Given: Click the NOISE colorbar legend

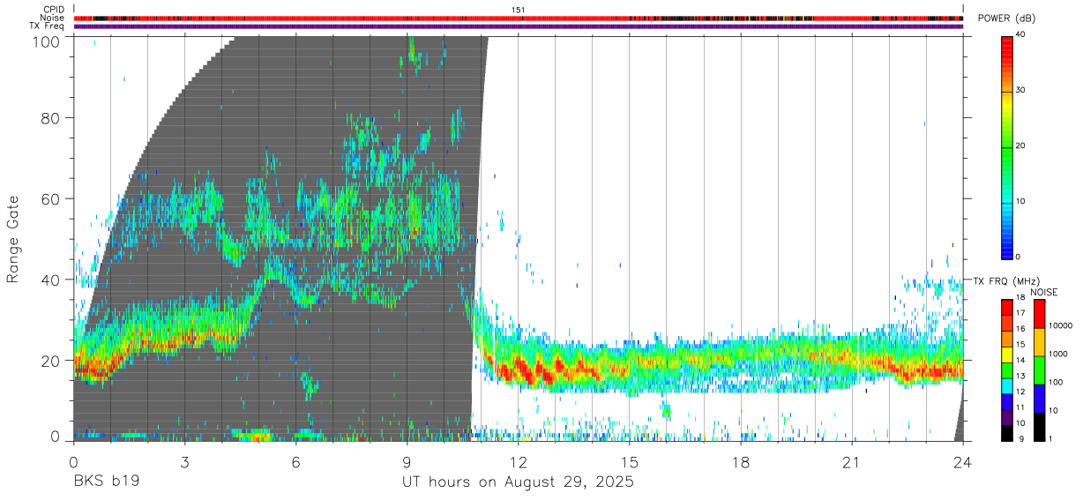Looking at the screenshot, I should pyautogui.click(x=1039, y=369).
